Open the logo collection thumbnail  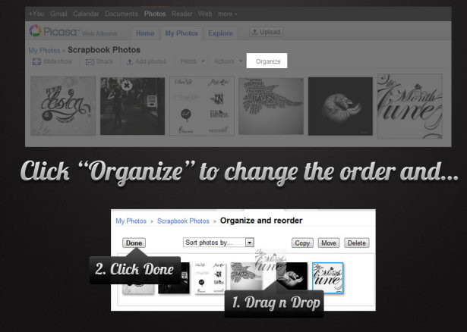[202, 106]
